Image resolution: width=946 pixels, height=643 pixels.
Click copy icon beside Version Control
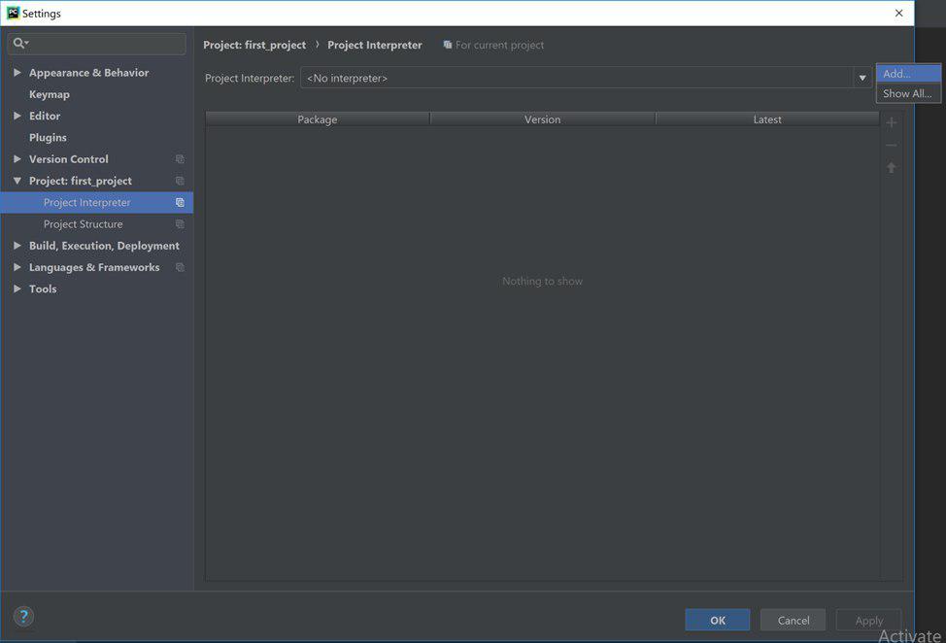[180, 159]
